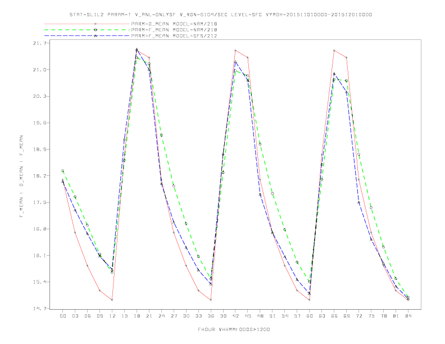Viewport: 445px width, 344px height.
Task: Click x-axis tick label 81
Action: pos(396,316)
